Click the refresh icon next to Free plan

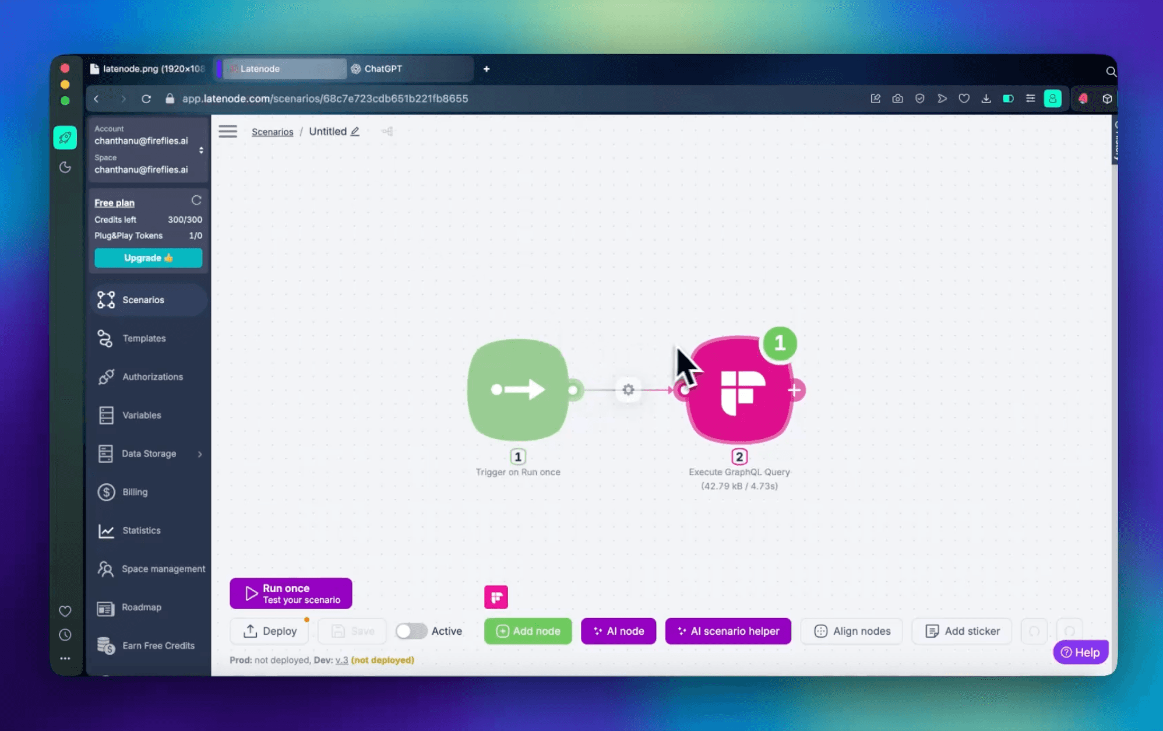pyautogui.click(x=196, y=201)
